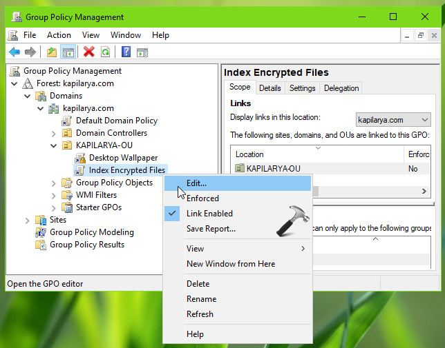
Task: Toggle the Link Enabled checkmark option
Action: [x=238, y=214]
